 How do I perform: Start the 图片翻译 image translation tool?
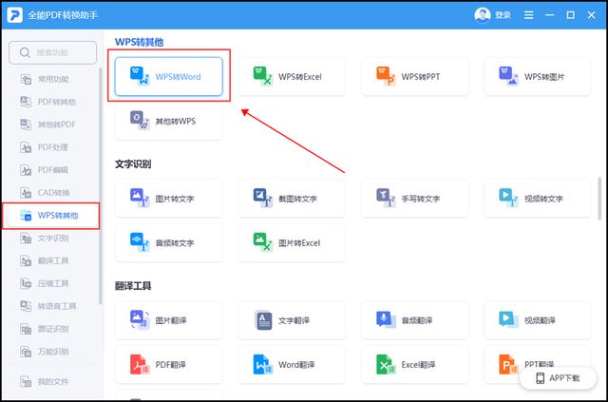coord(169,320)
